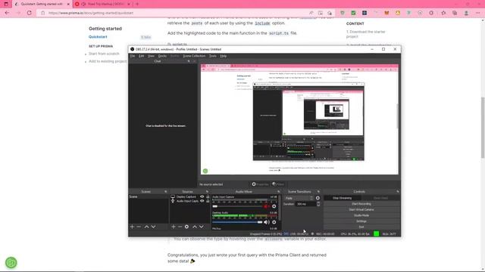Open source properties gear in Sources dock toolbar
This screenshot has width=485, height=272.
tap(186, 227)
